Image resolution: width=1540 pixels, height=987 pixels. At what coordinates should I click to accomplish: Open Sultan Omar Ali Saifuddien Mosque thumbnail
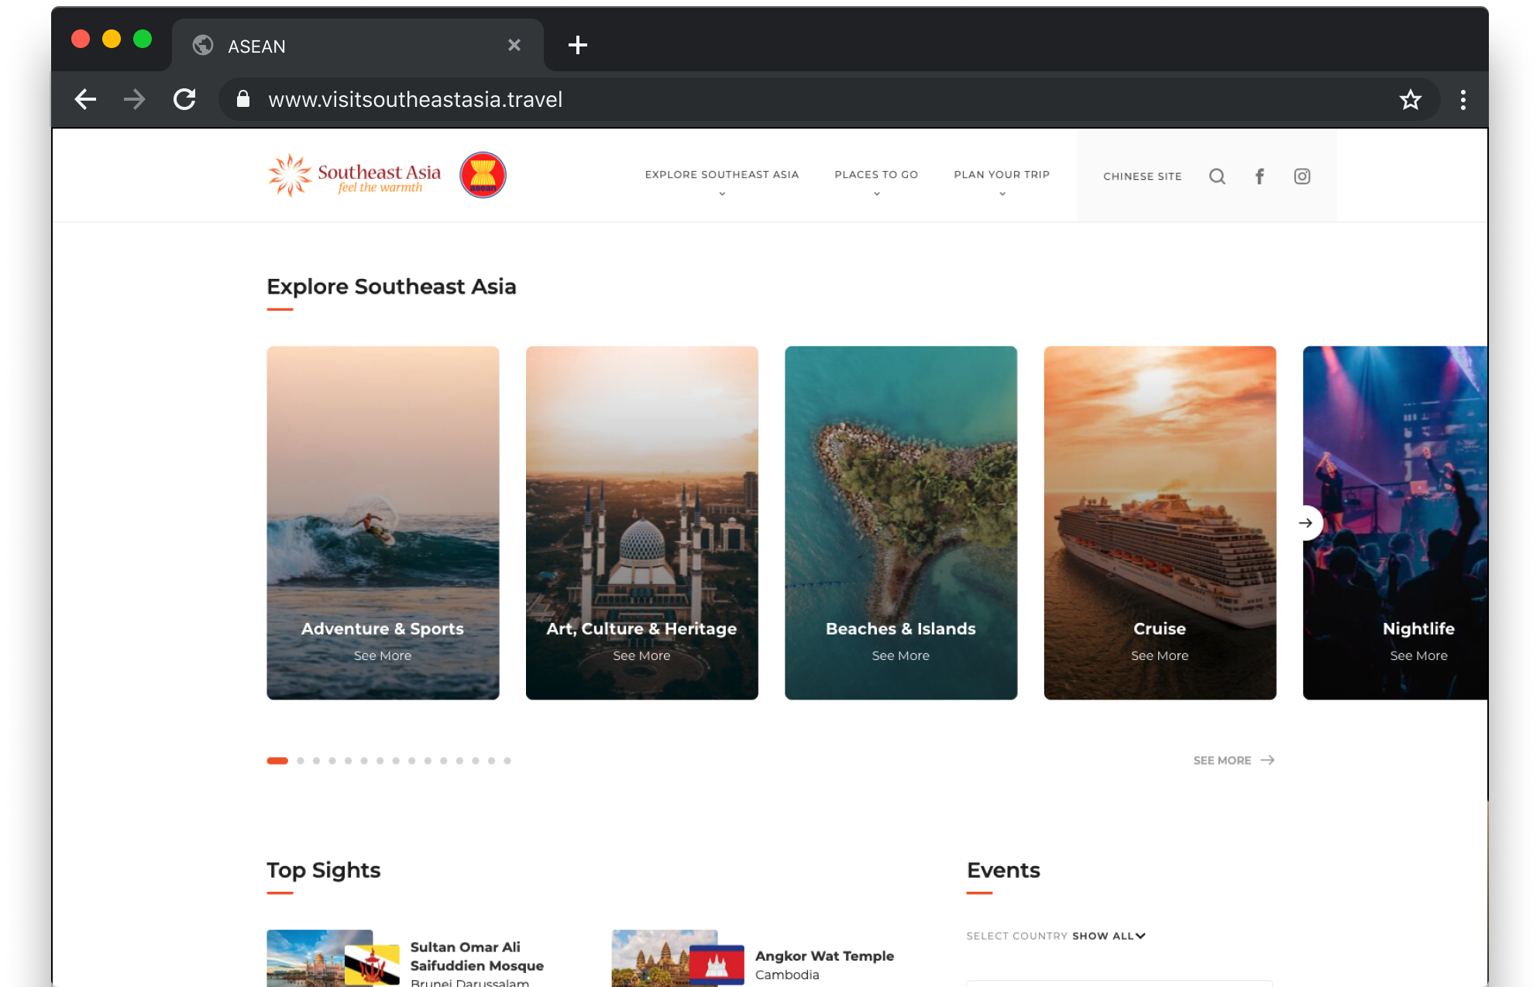point(319,958)
